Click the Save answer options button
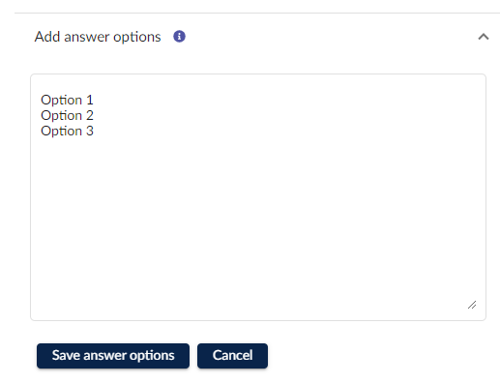This screenshot has height=383, width=500. point(113,356)
